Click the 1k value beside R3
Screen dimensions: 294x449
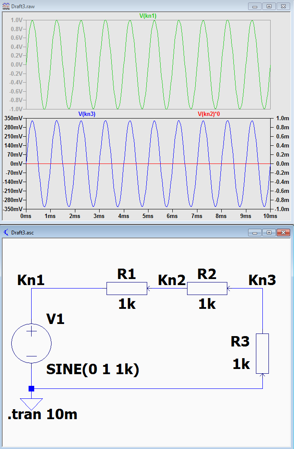pos(241,364)
